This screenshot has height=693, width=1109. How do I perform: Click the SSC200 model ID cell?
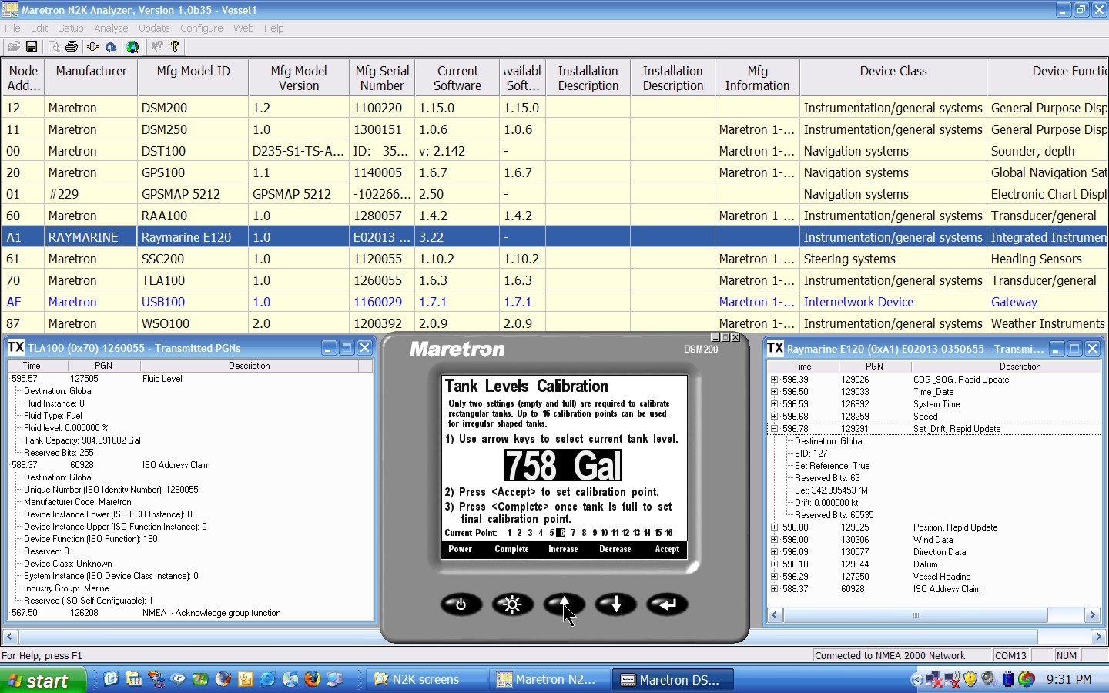(193, 259)
